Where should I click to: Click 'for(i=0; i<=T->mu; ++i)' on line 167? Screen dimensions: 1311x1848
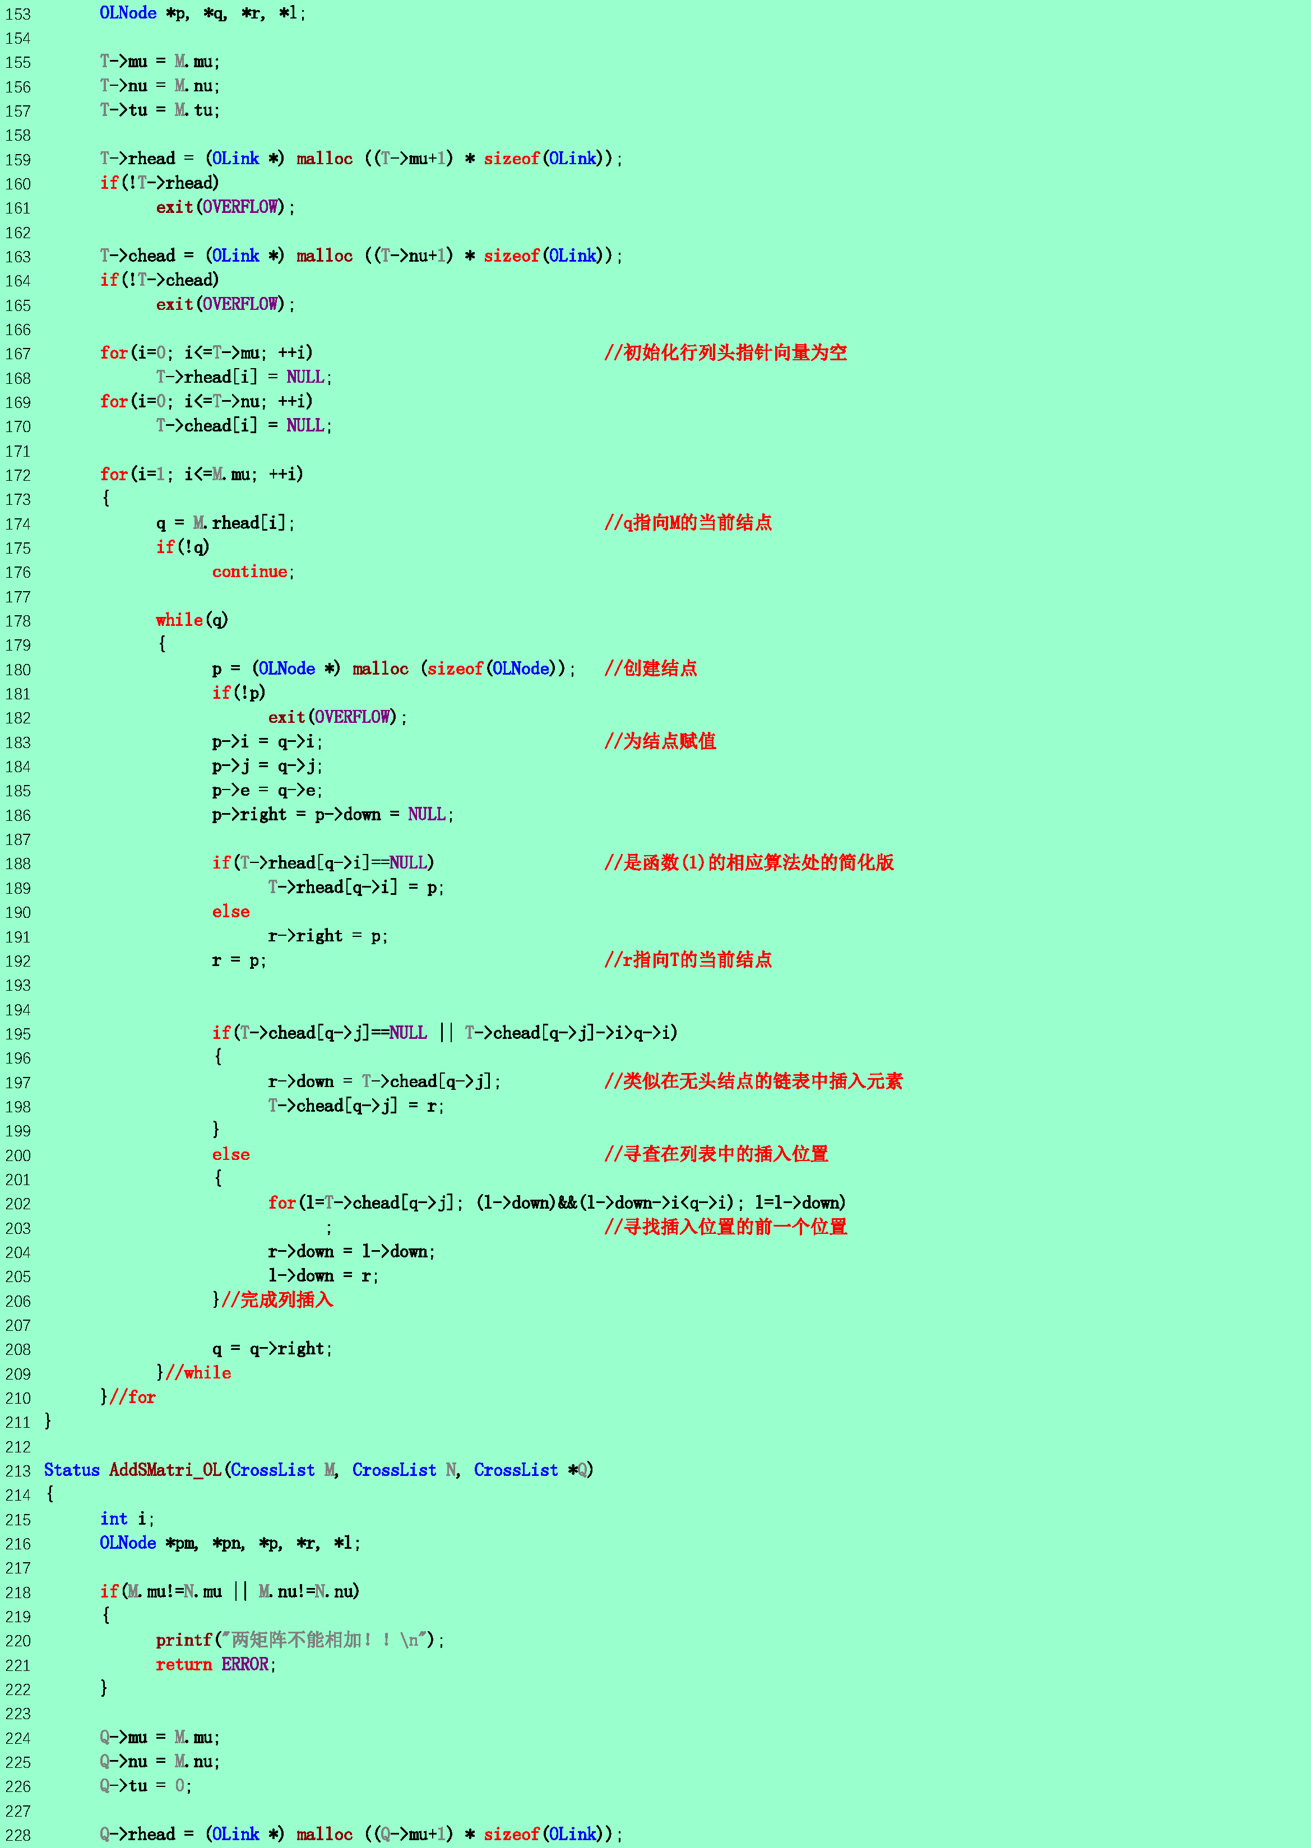[x=206, y=352]
